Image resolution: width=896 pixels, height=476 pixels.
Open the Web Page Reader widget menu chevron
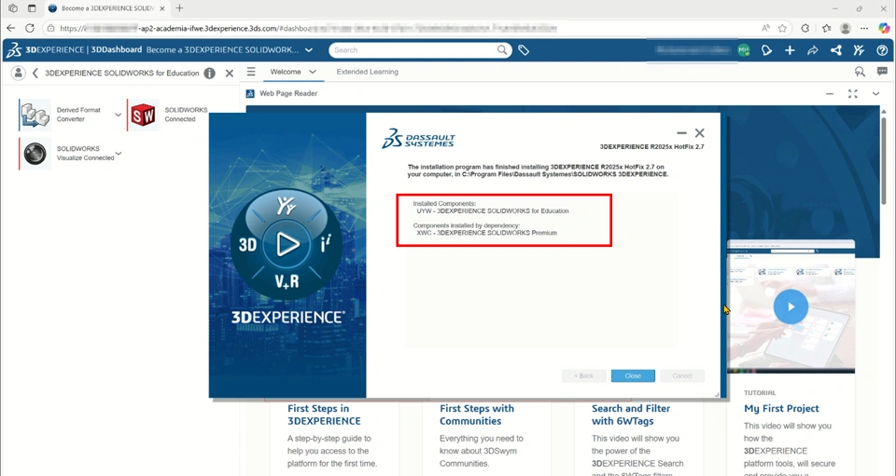875,93
